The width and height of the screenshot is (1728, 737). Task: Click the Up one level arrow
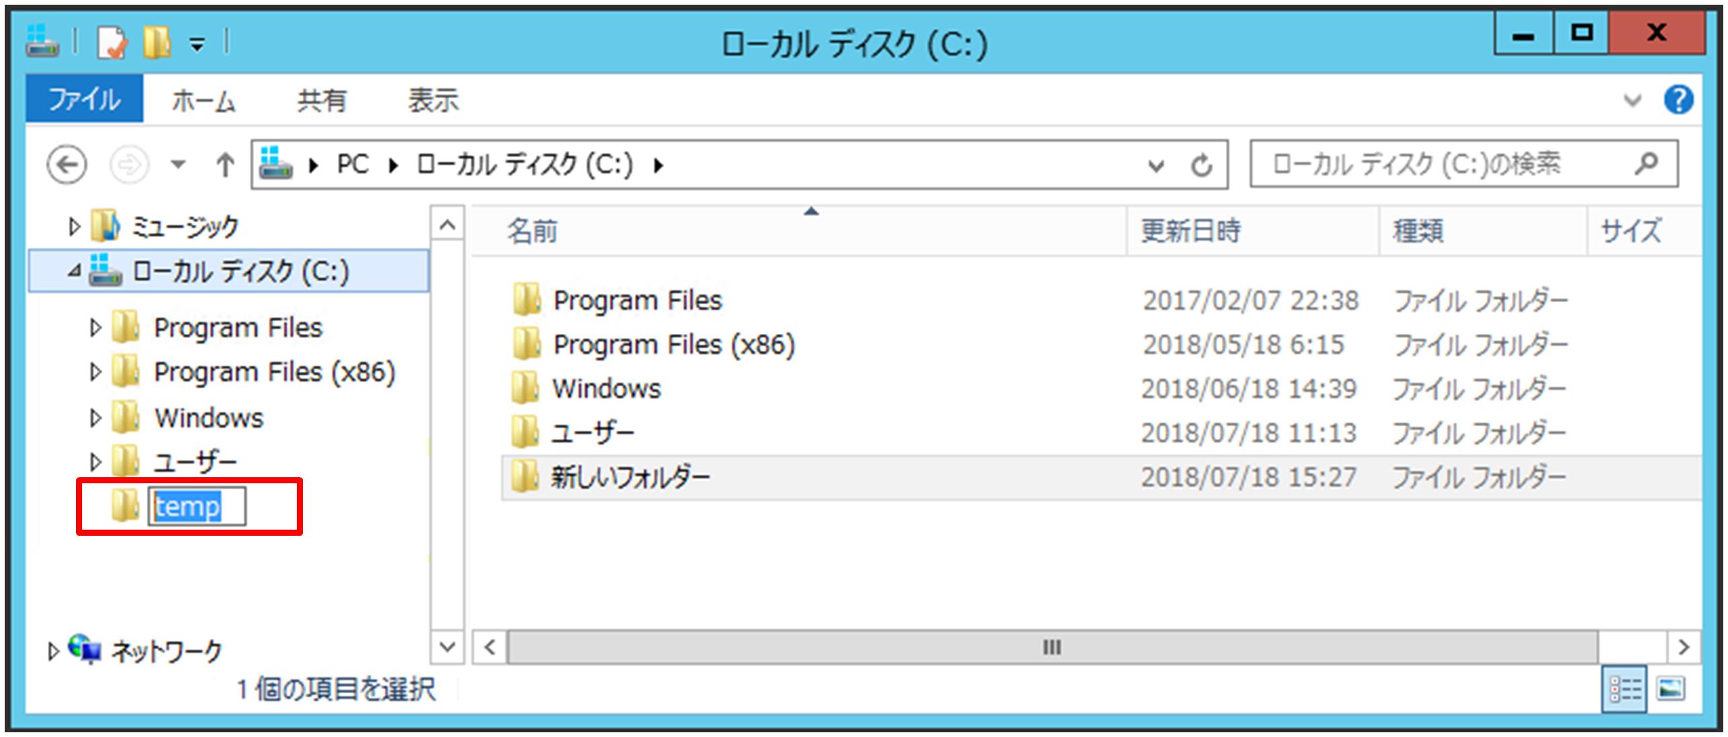225,164
